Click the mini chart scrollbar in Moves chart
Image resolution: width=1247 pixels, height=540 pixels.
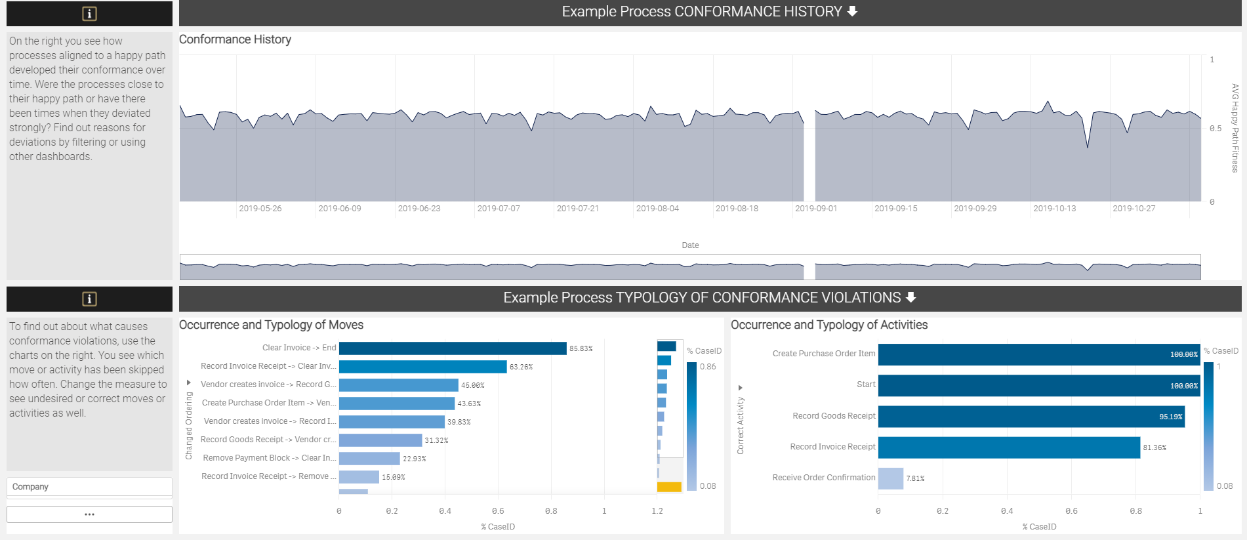pos(670,398)
